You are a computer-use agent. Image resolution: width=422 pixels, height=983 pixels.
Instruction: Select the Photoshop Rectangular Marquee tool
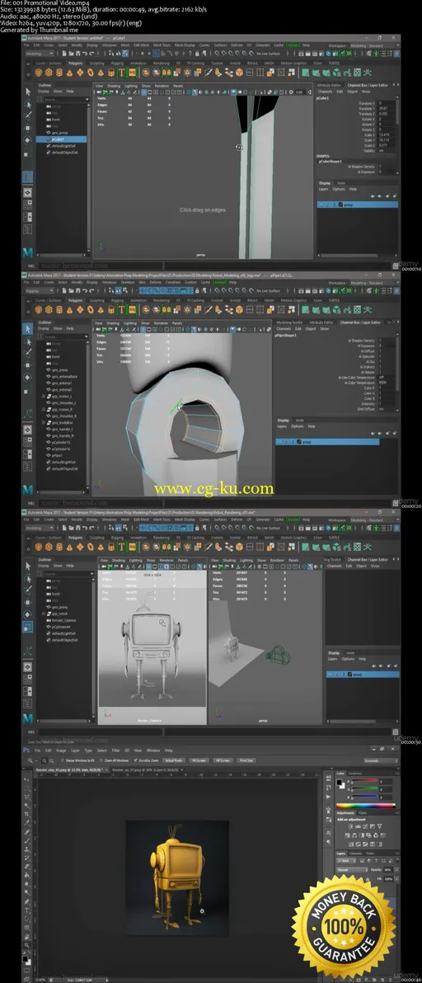click(26, 788)
